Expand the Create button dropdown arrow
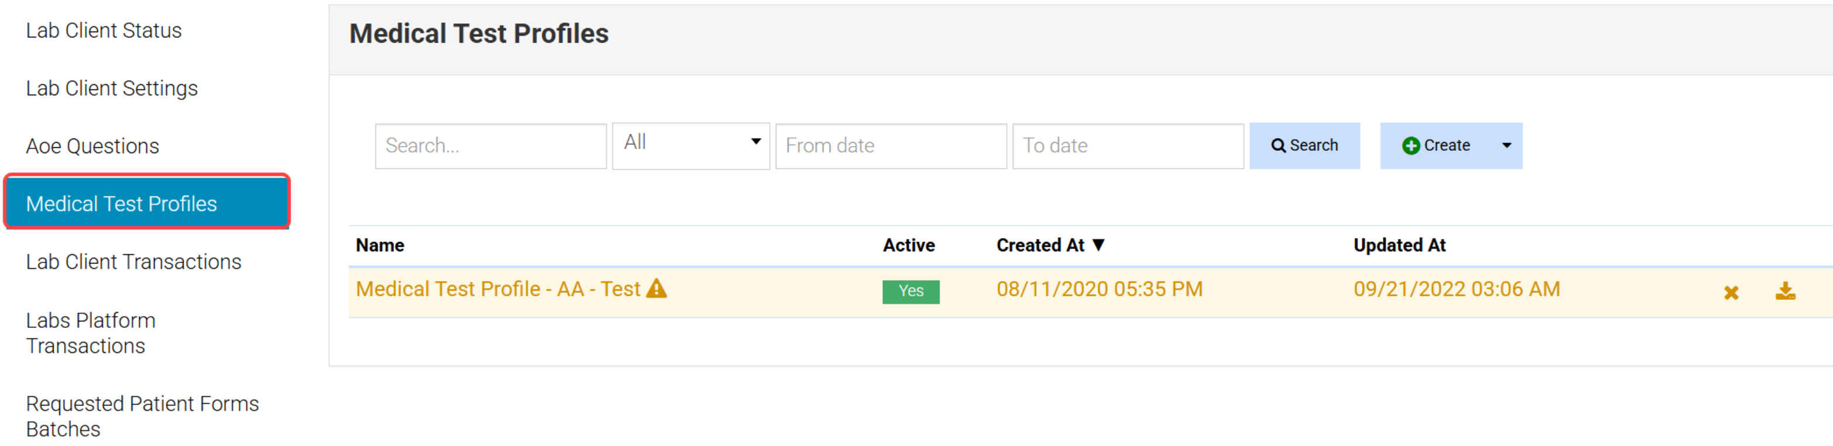The width and height of the screenshot is (1833, 446). tap(1506, 146)
